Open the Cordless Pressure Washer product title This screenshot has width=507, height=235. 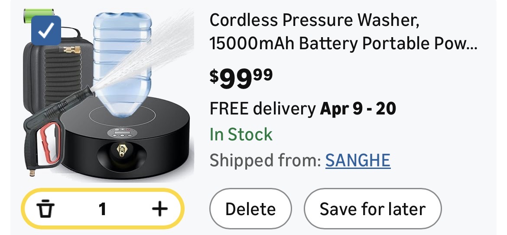pos(343,32)
